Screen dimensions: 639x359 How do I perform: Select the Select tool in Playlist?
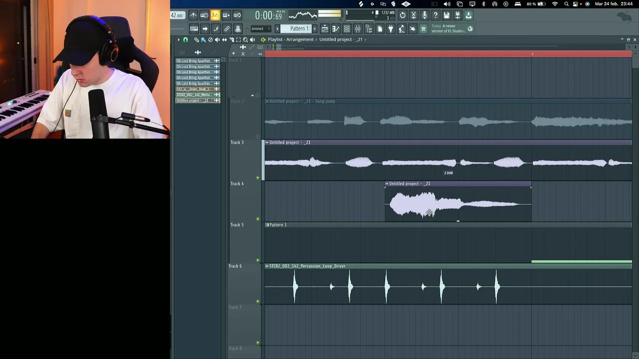(x=238, y=39)
